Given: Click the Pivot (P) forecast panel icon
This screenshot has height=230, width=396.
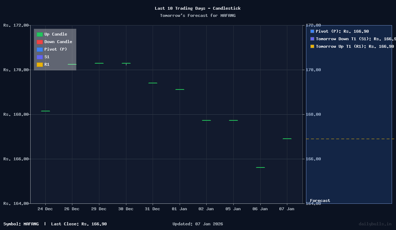Looking at the screenshot, I should coord(312,31).
